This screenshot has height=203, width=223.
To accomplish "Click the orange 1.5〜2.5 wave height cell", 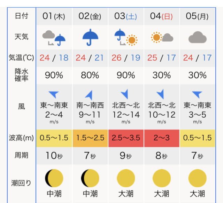I will [x=90, y=138].
